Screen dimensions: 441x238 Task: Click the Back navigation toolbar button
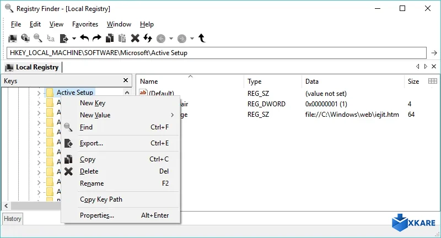(x=161, y=39)
